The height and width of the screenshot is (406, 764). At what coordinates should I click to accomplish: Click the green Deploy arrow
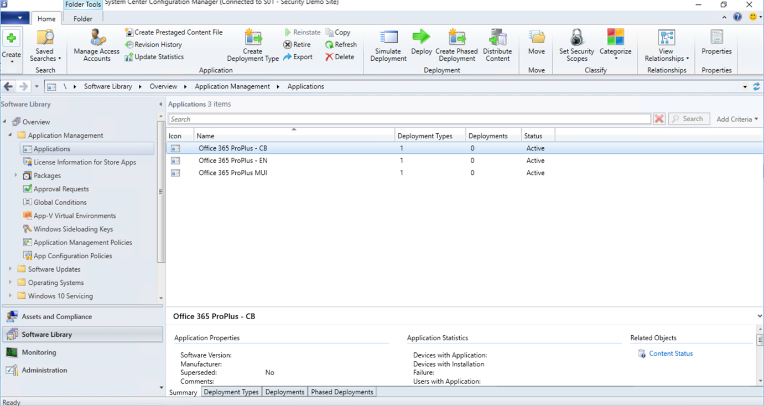(x=421, y=37)
